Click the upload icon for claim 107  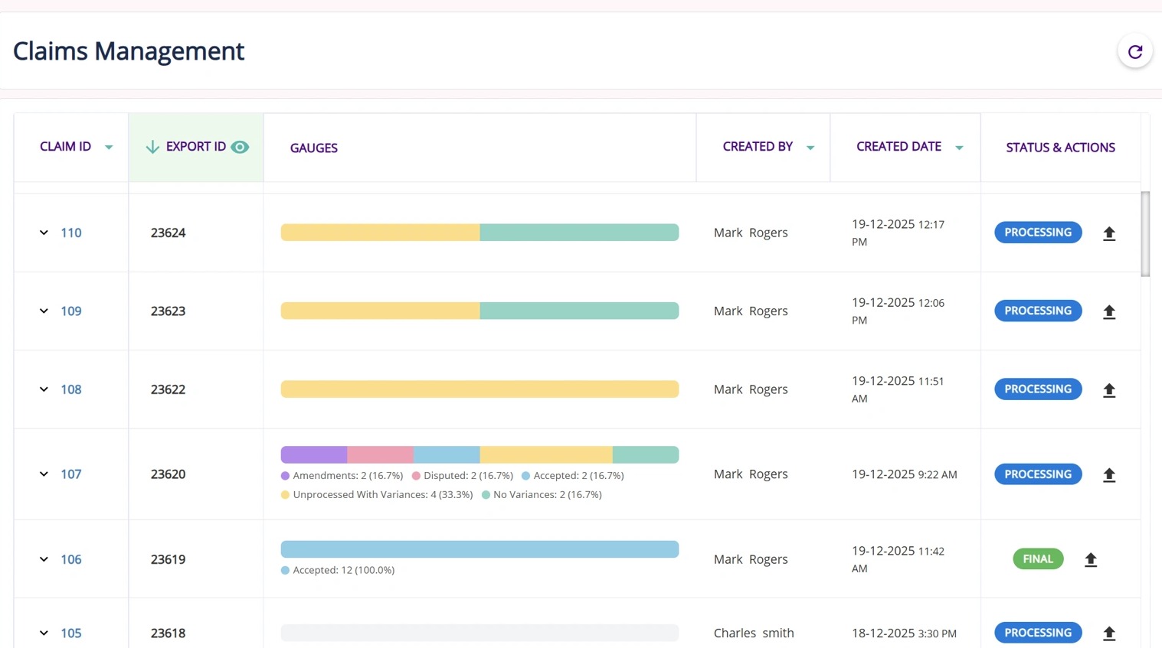[1108, 475]
